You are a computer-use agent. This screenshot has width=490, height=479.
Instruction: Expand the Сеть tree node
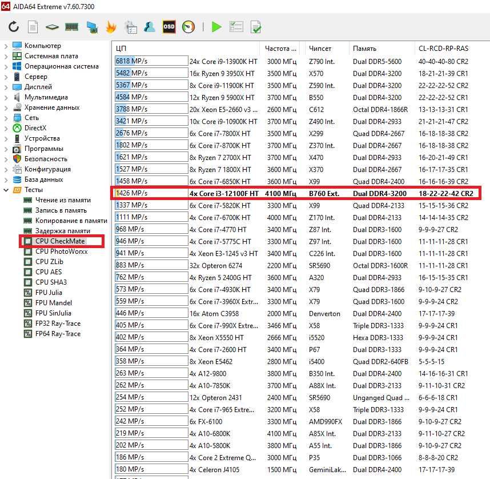click(x=6, y=118)
